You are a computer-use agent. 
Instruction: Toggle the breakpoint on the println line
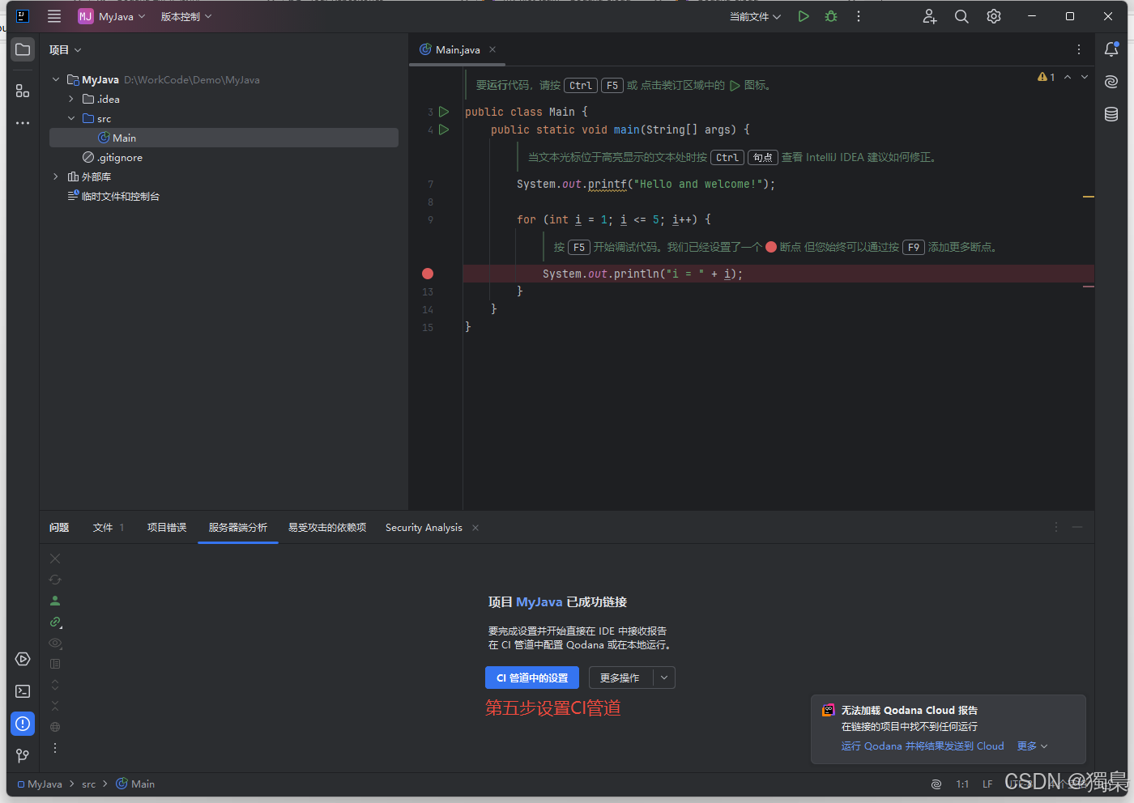point(427,274)
